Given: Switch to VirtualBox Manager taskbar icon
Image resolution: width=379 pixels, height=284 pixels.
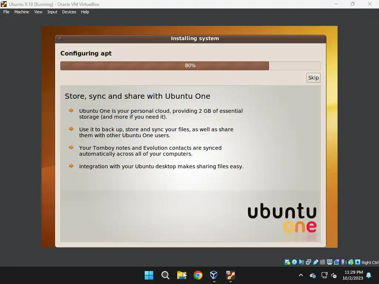Looking at the screenshot, I should tap(214, 275).
